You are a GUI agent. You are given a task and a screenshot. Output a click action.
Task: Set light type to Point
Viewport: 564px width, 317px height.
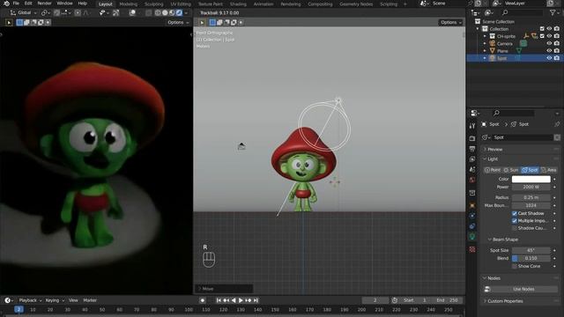[x=493, y=170]
